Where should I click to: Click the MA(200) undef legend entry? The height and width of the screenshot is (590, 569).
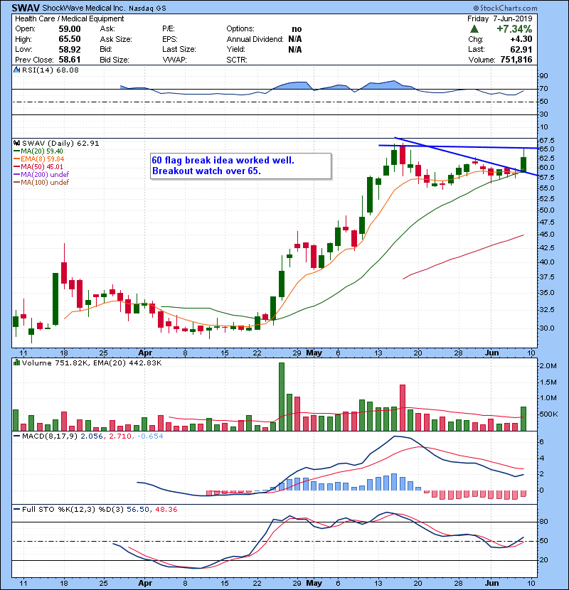click(41, 174)
